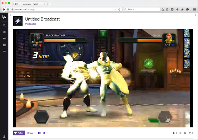Expand the Share dropdown
198x140 pixels.
[x=31, y=133]
